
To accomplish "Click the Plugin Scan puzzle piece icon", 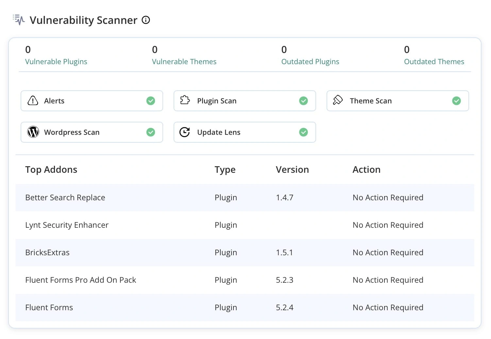I will (x=185, y=100).
